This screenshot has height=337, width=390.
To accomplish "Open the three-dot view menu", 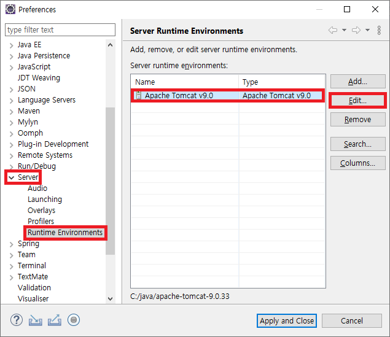I will [379, 30].
